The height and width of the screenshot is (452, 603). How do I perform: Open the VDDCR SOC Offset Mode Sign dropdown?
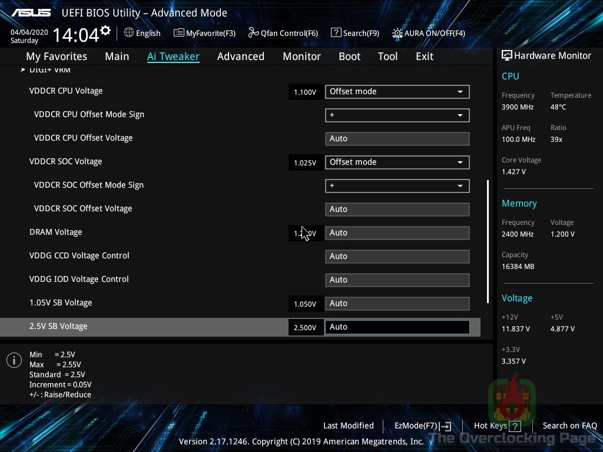(x=397, y=186)
